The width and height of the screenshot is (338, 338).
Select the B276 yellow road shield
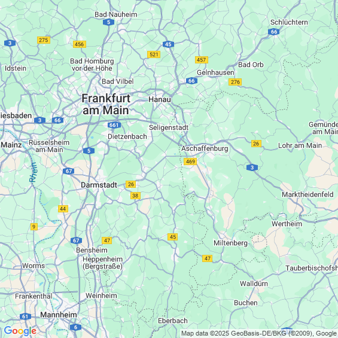click(x=235, y=82)
